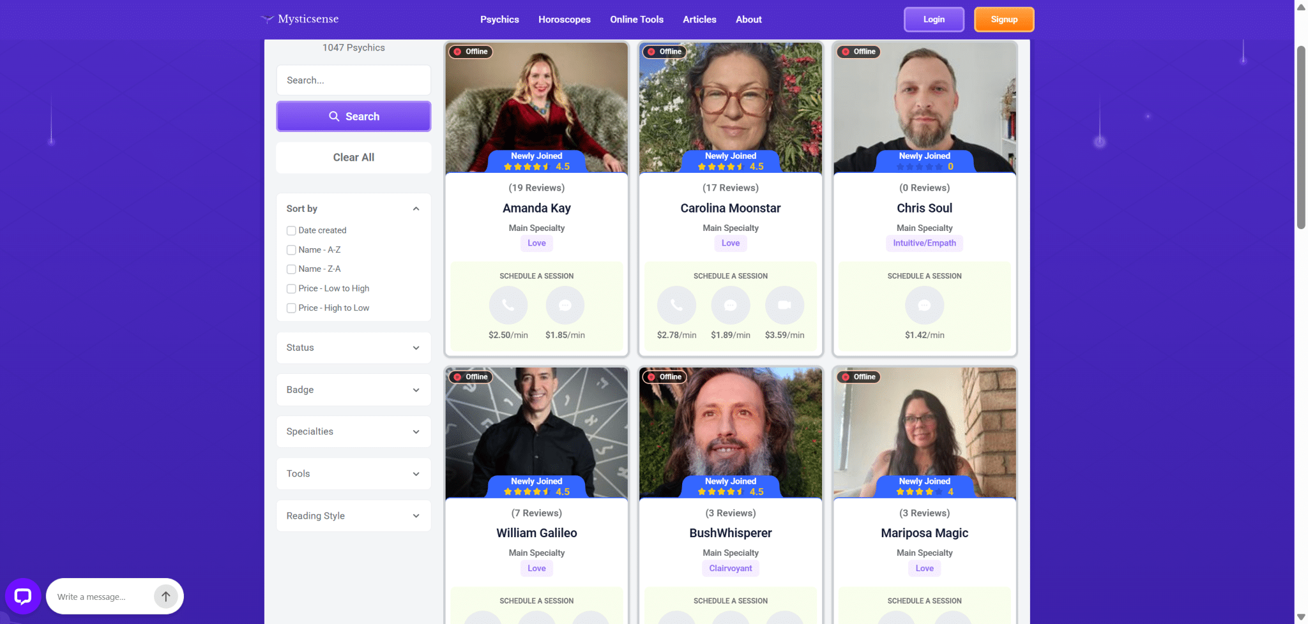Click Amanda Kay's phone call icon
This screenshot has width=1308, height=624.
click(508, 306)
